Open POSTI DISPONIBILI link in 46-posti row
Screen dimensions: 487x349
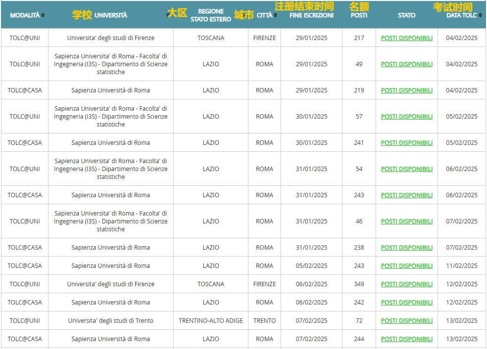coord(406,221)
